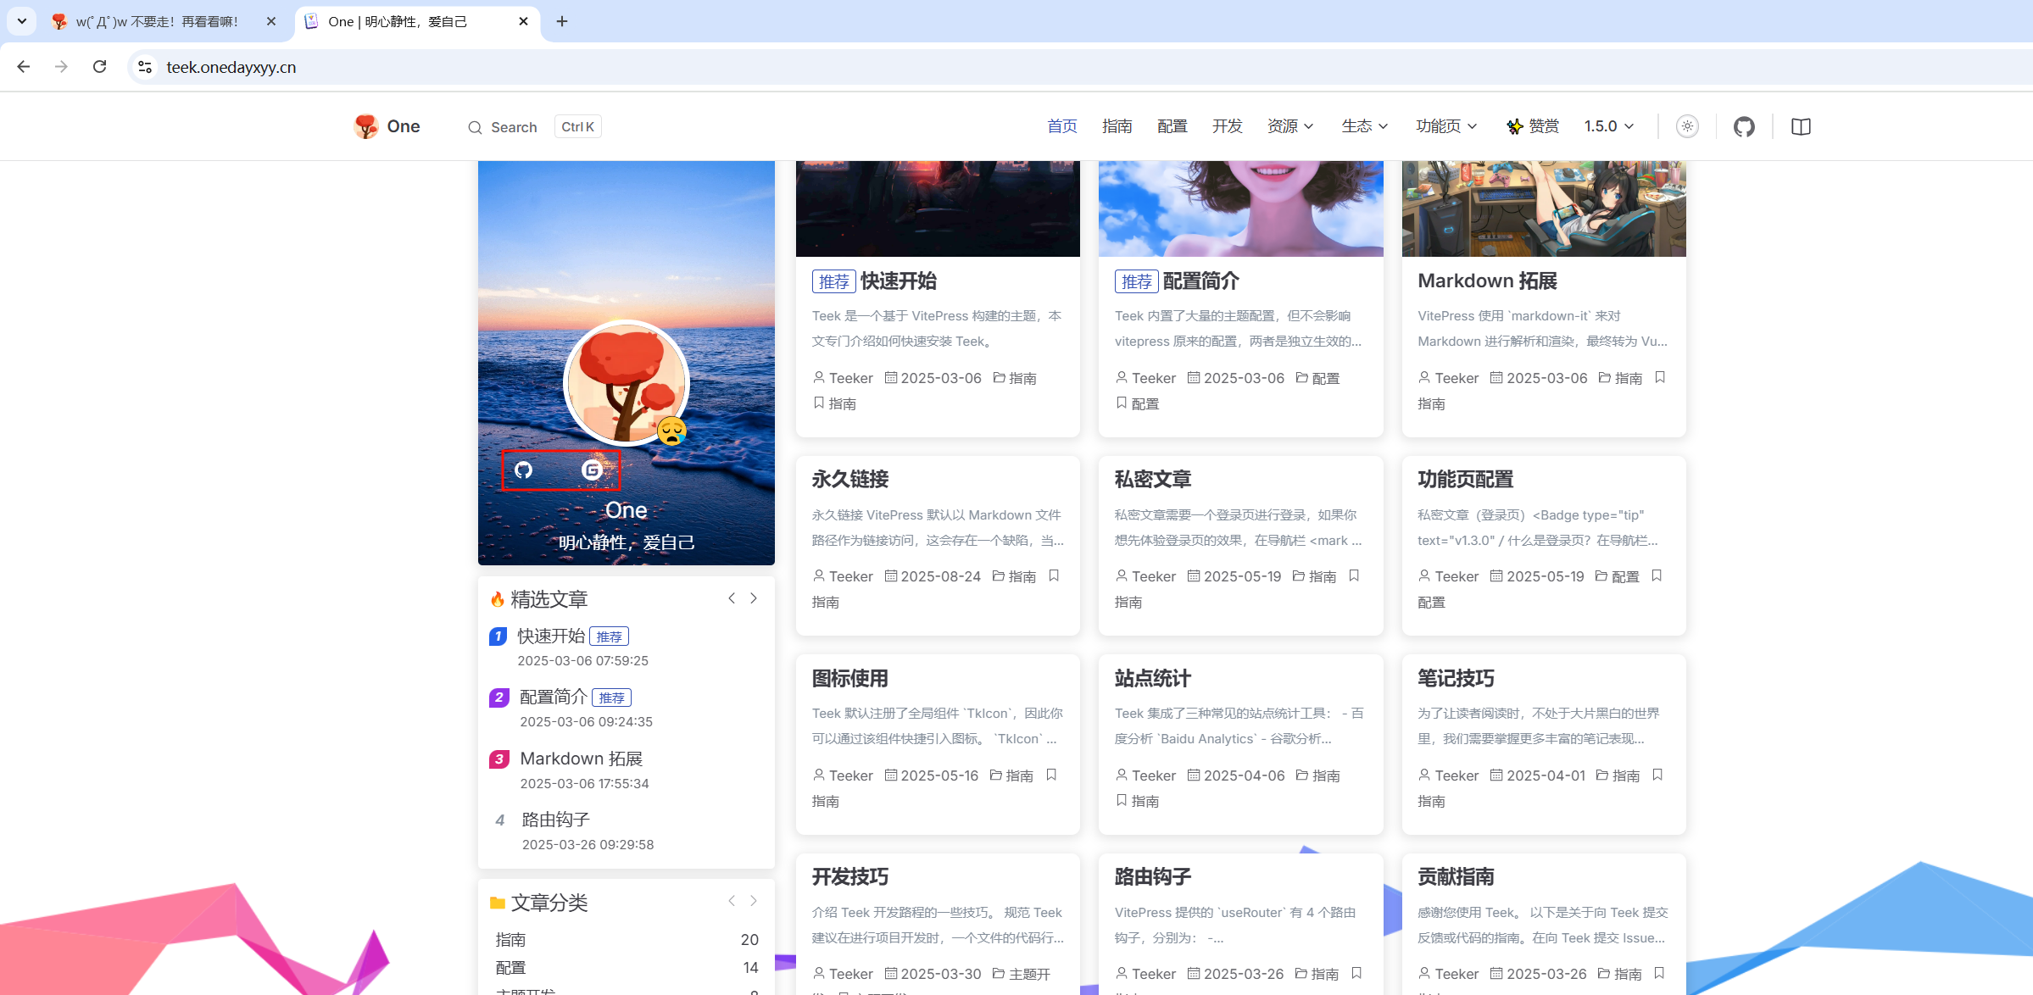Expand the 生态 dropdown menu
This screenshot has height=995, width=2033.
point(1364,126)
